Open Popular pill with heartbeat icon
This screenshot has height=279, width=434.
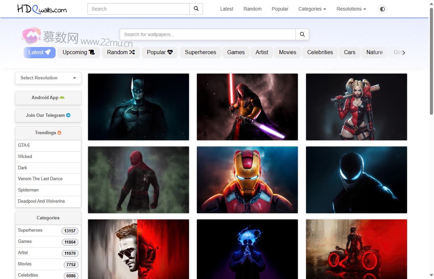(x=160, y=52)
